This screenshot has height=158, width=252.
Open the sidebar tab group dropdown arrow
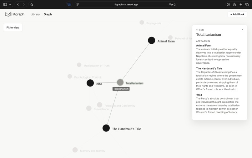[10, 4]
